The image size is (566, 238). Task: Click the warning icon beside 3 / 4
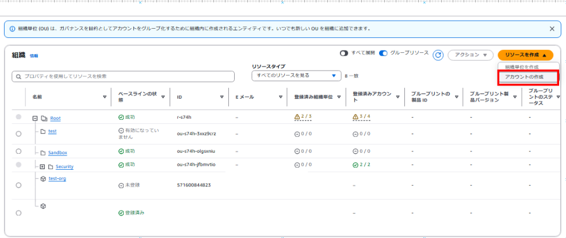click(355, 116)
